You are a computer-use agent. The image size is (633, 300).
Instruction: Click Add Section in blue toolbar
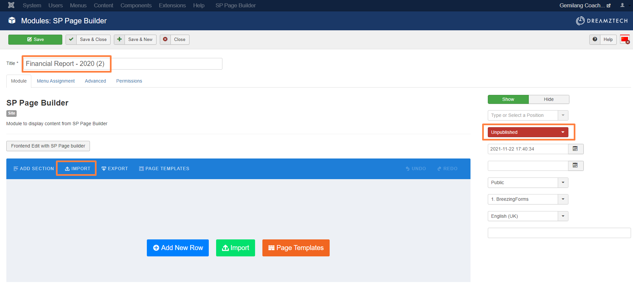click(34, 168)
